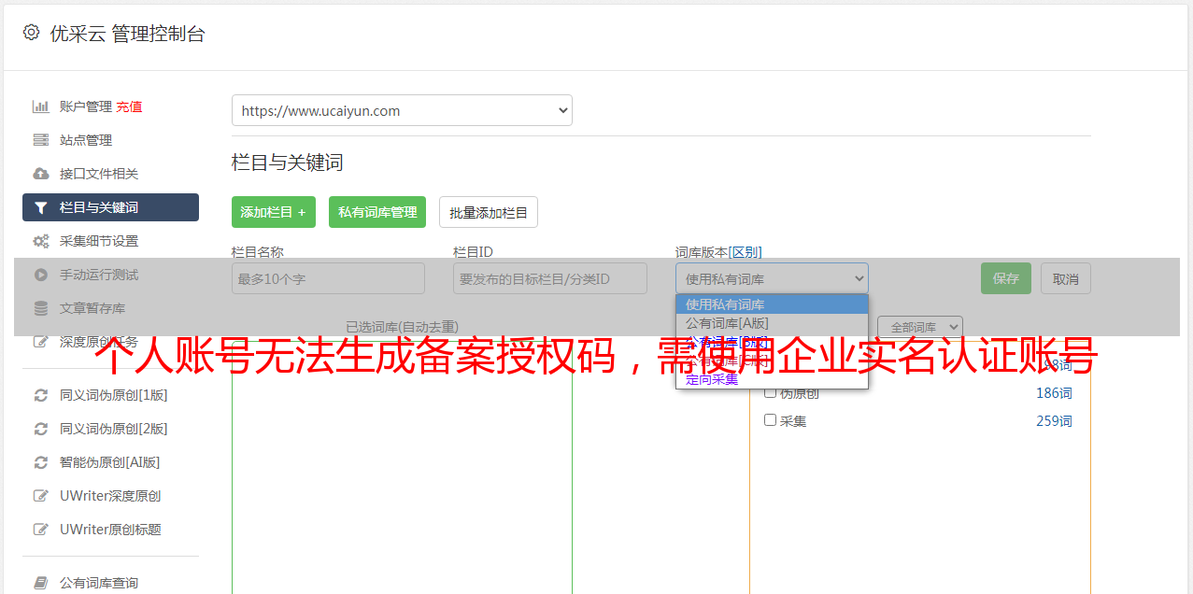Open the 智能伪原创[AI版] sidebar item
The width and height of the screenshot is (1193, 594).
pos(110,462)
